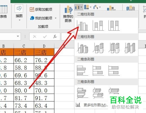Click the 3D map globe icon

point(131,8)
